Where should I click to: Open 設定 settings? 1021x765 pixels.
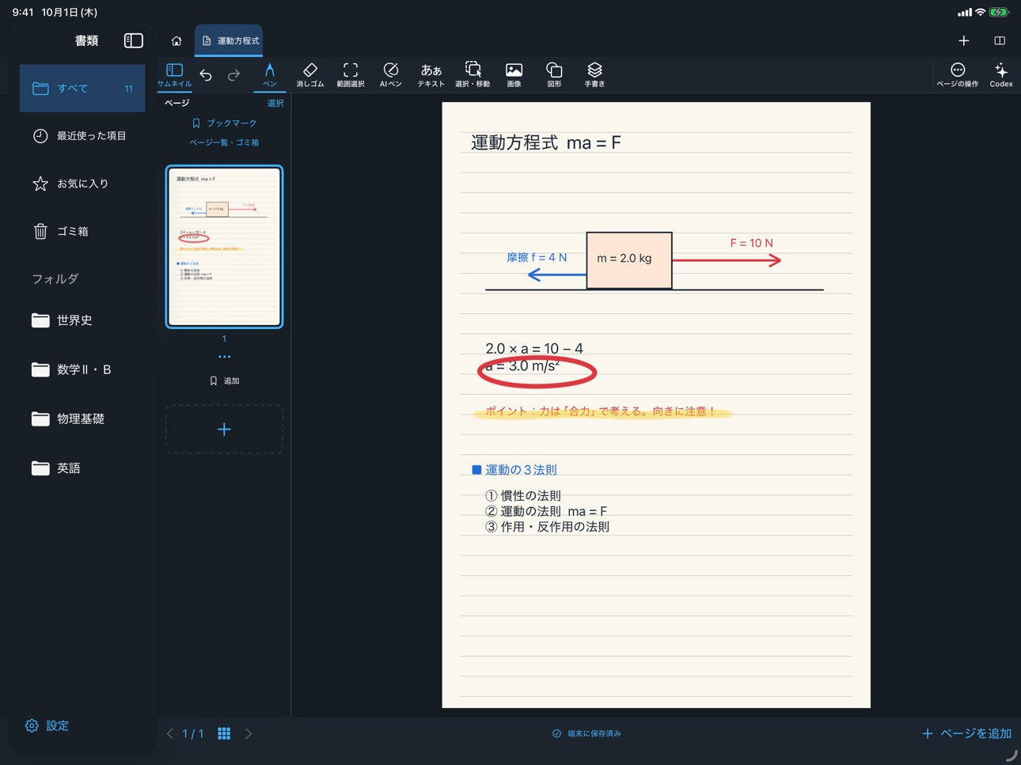click(x=47, y=725)
